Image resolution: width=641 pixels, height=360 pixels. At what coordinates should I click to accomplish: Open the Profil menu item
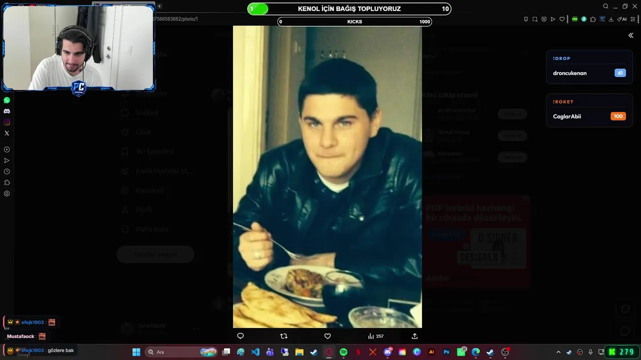coord(138,210)
